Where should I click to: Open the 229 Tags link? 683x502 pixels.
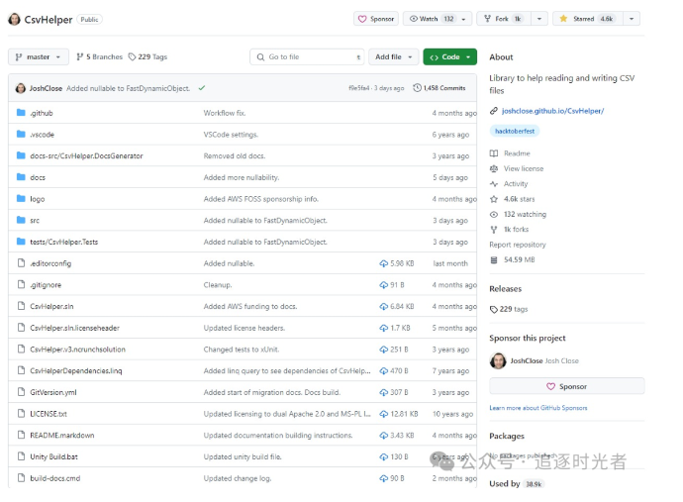pyautogui.click(x=148, y=56)
